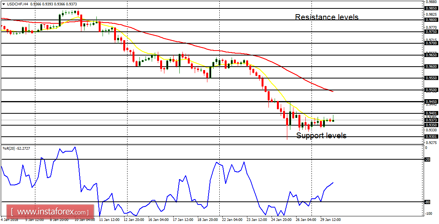Click the 0.9330 axis value

tap(431, 130)
